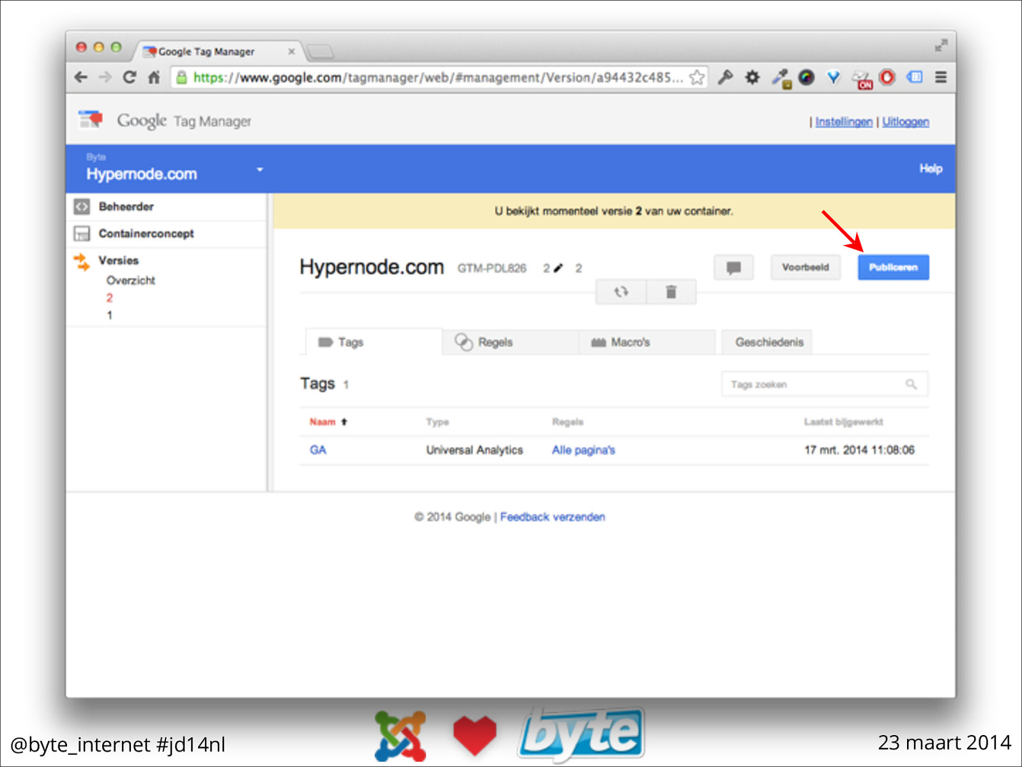
Task: Open the Alle pagina's rule link
Action: (583, 450)
